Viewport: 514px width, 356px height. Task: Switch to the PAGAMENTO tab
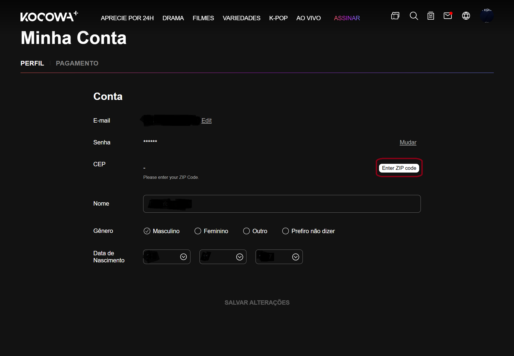[77, 63]
